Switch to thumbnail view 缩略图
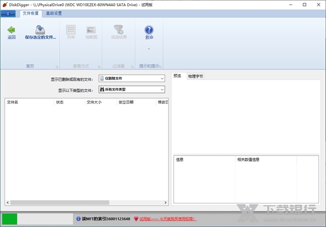 pyautogui.click(x=91, y=33)
